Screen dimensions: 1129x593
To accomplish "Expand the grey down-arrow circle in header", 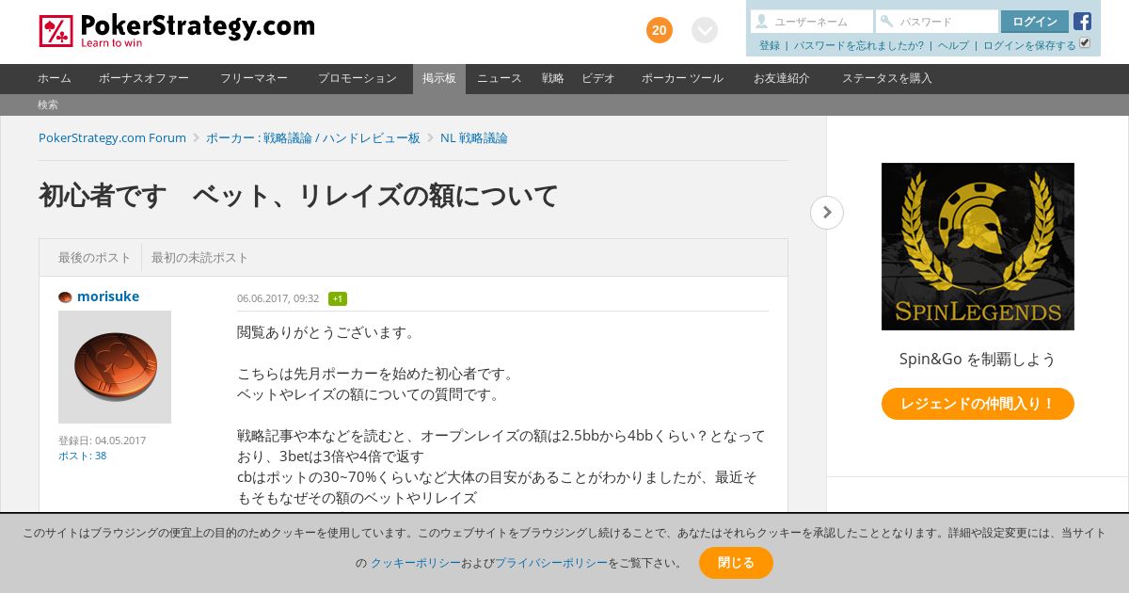I will coord(705,30).
